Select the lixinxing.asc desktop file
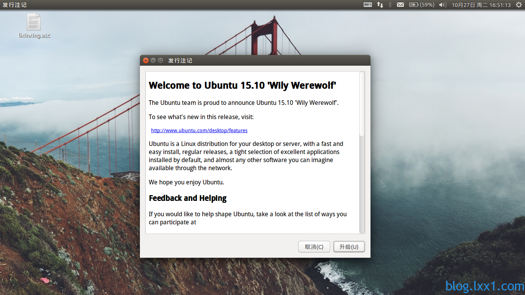Viewport: 525px width, 295px height. pyautogui.click(x=34, y=26)
